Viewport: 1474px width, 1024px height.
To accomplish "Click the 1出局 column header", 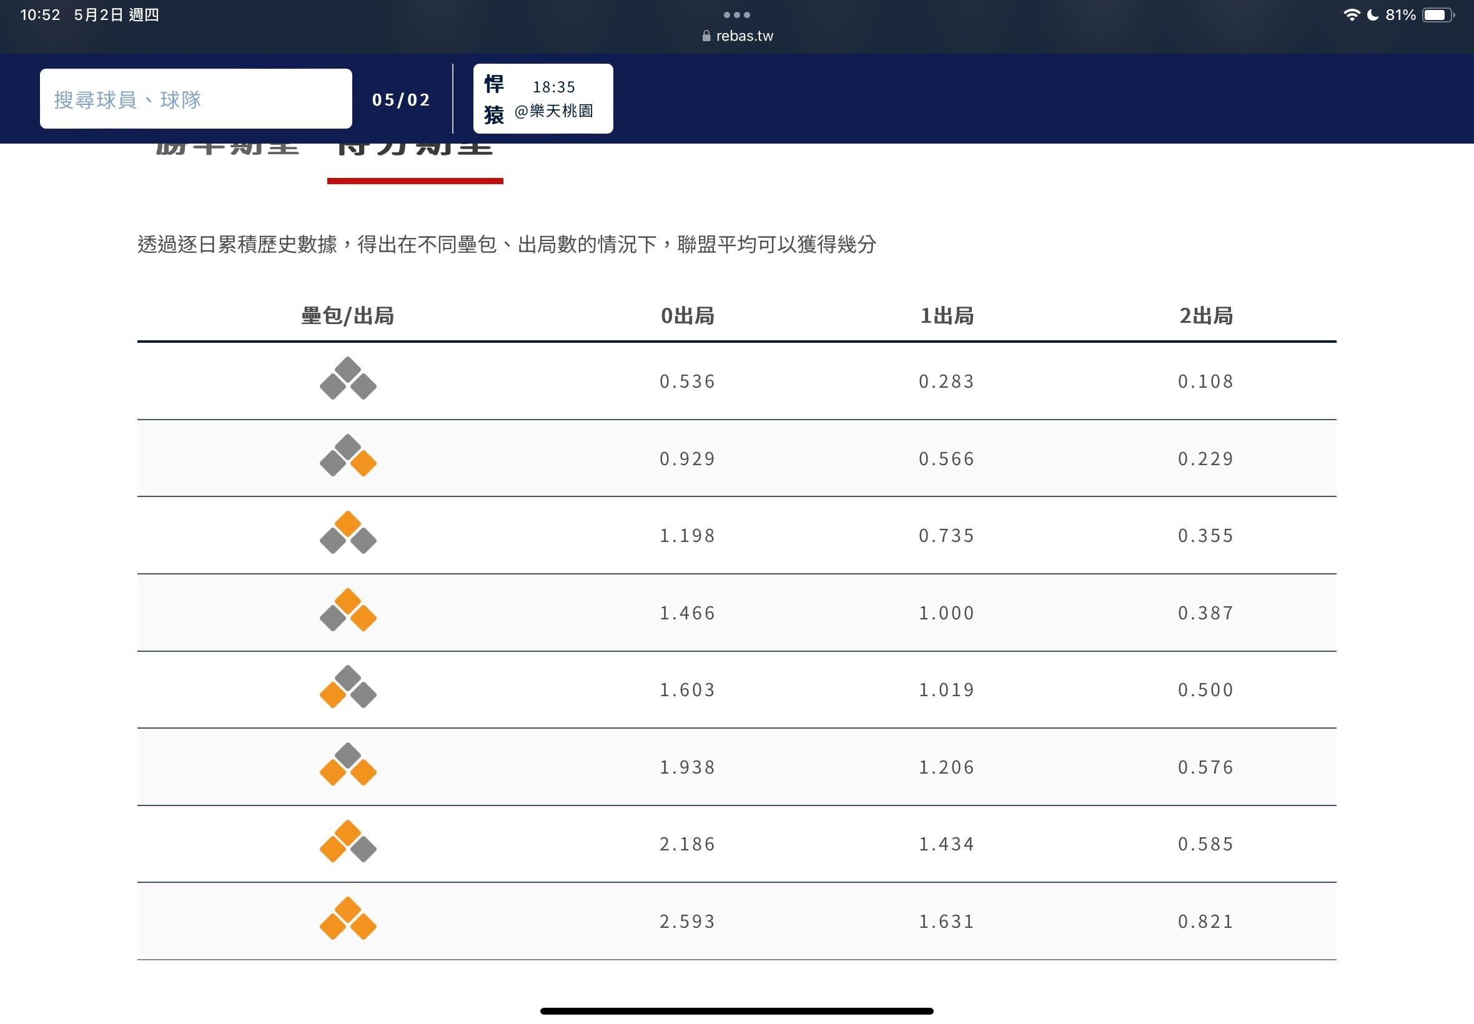I will [946, 316].
